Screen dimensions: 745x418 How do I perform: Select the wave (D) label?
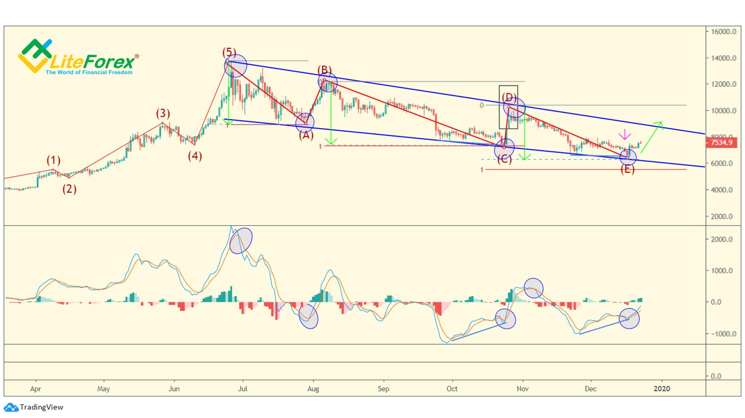(509, 98)
